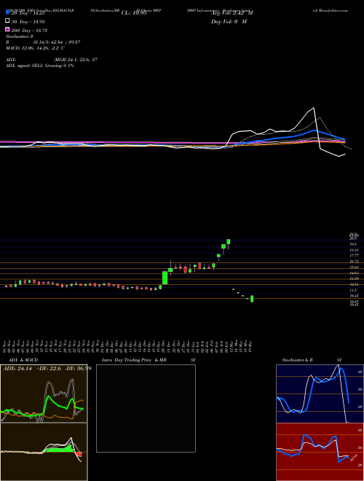The width and height of the screenshot is (364, 481).
Task: Click the 'Avg Vol: 2.42 M' text
Action: [232, 13]
